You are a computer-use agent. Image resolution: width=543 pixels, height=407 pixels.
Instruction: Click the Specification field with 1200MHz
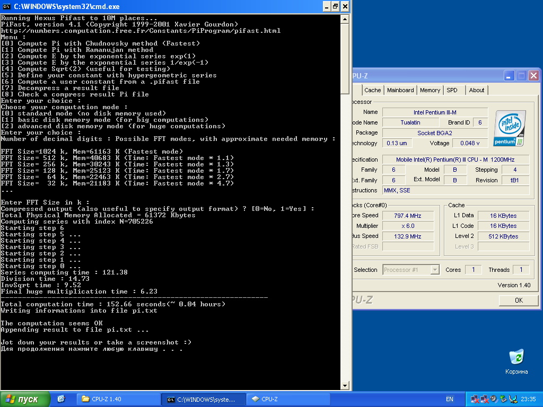coord(456,160)
